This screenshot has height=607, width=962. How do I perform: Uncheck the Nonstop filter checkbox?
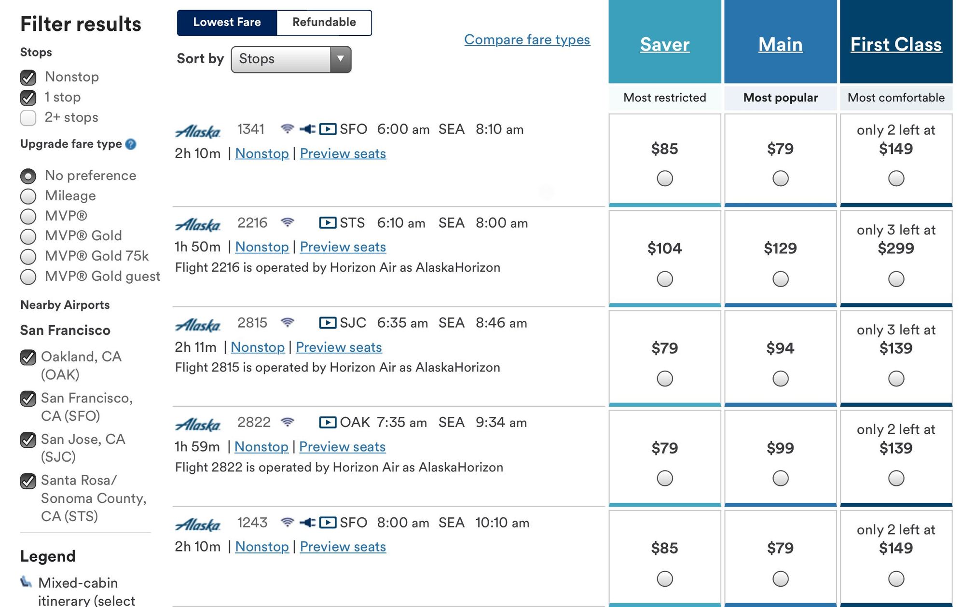[x=28, y=77]
